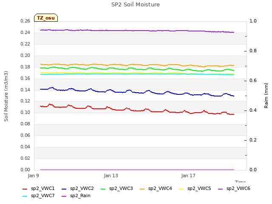Click the magenta Rain line at zero
Viewport: 272px width, 204px height.
pos(137,170)
